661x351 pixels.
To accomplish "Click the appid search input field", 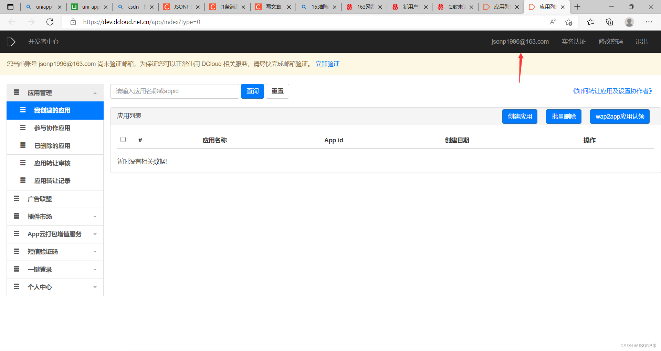I will 175,91.
